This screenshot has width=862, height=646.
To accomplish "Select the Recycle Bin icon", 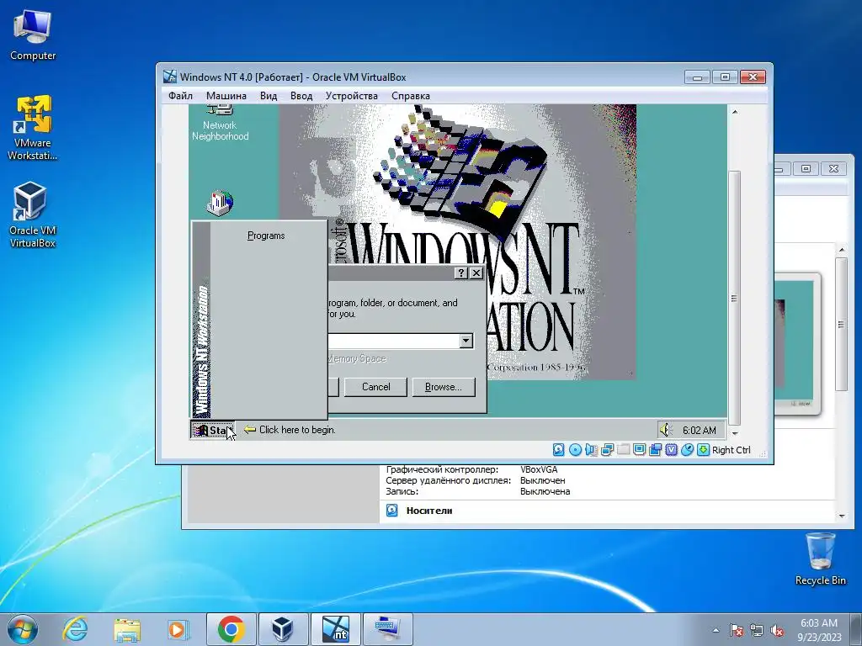I will [820, 559].
